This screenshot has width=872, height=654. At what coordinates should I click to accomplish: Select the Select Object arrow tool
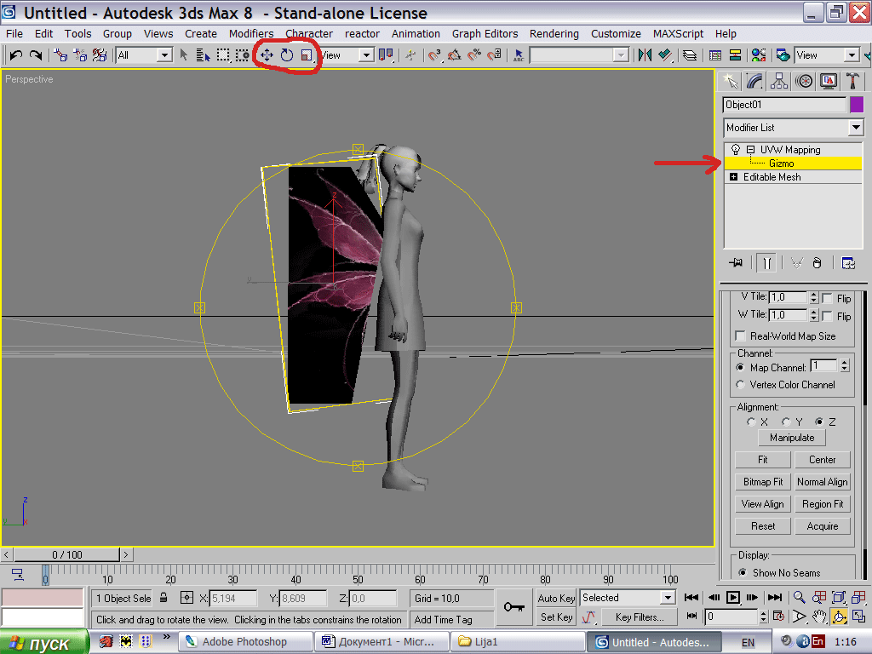coord(184,55)
